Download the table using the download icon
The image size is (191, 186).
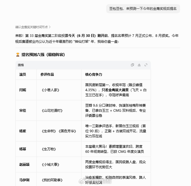click(139, 65)
